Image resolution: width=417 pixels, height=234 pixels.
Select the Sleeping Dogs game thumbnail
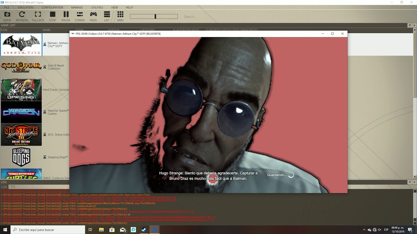(21, 157)
